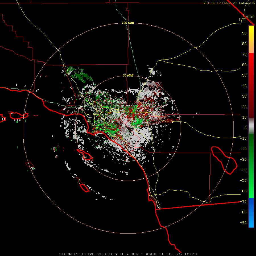The width and height of the screenshot is (256, 256).
Task: Click the 70 label on velocity scale
Action: [244, 54]
